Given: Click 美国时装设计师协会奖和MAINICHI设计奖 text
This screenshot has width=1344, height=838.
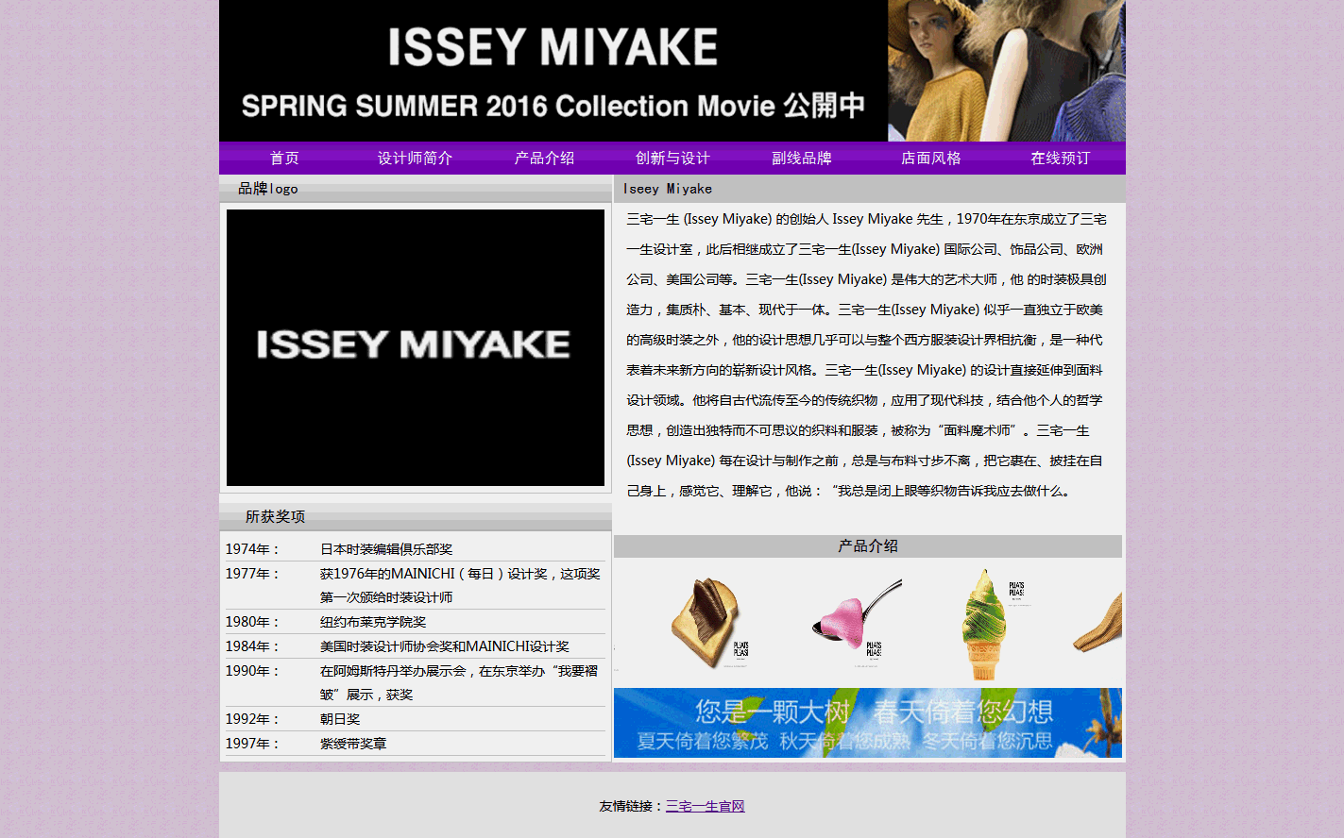Looking at the screenshot, I should click(x=445, y=646).
